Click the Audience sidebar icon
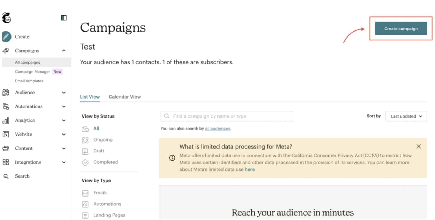 coord(6,93)
